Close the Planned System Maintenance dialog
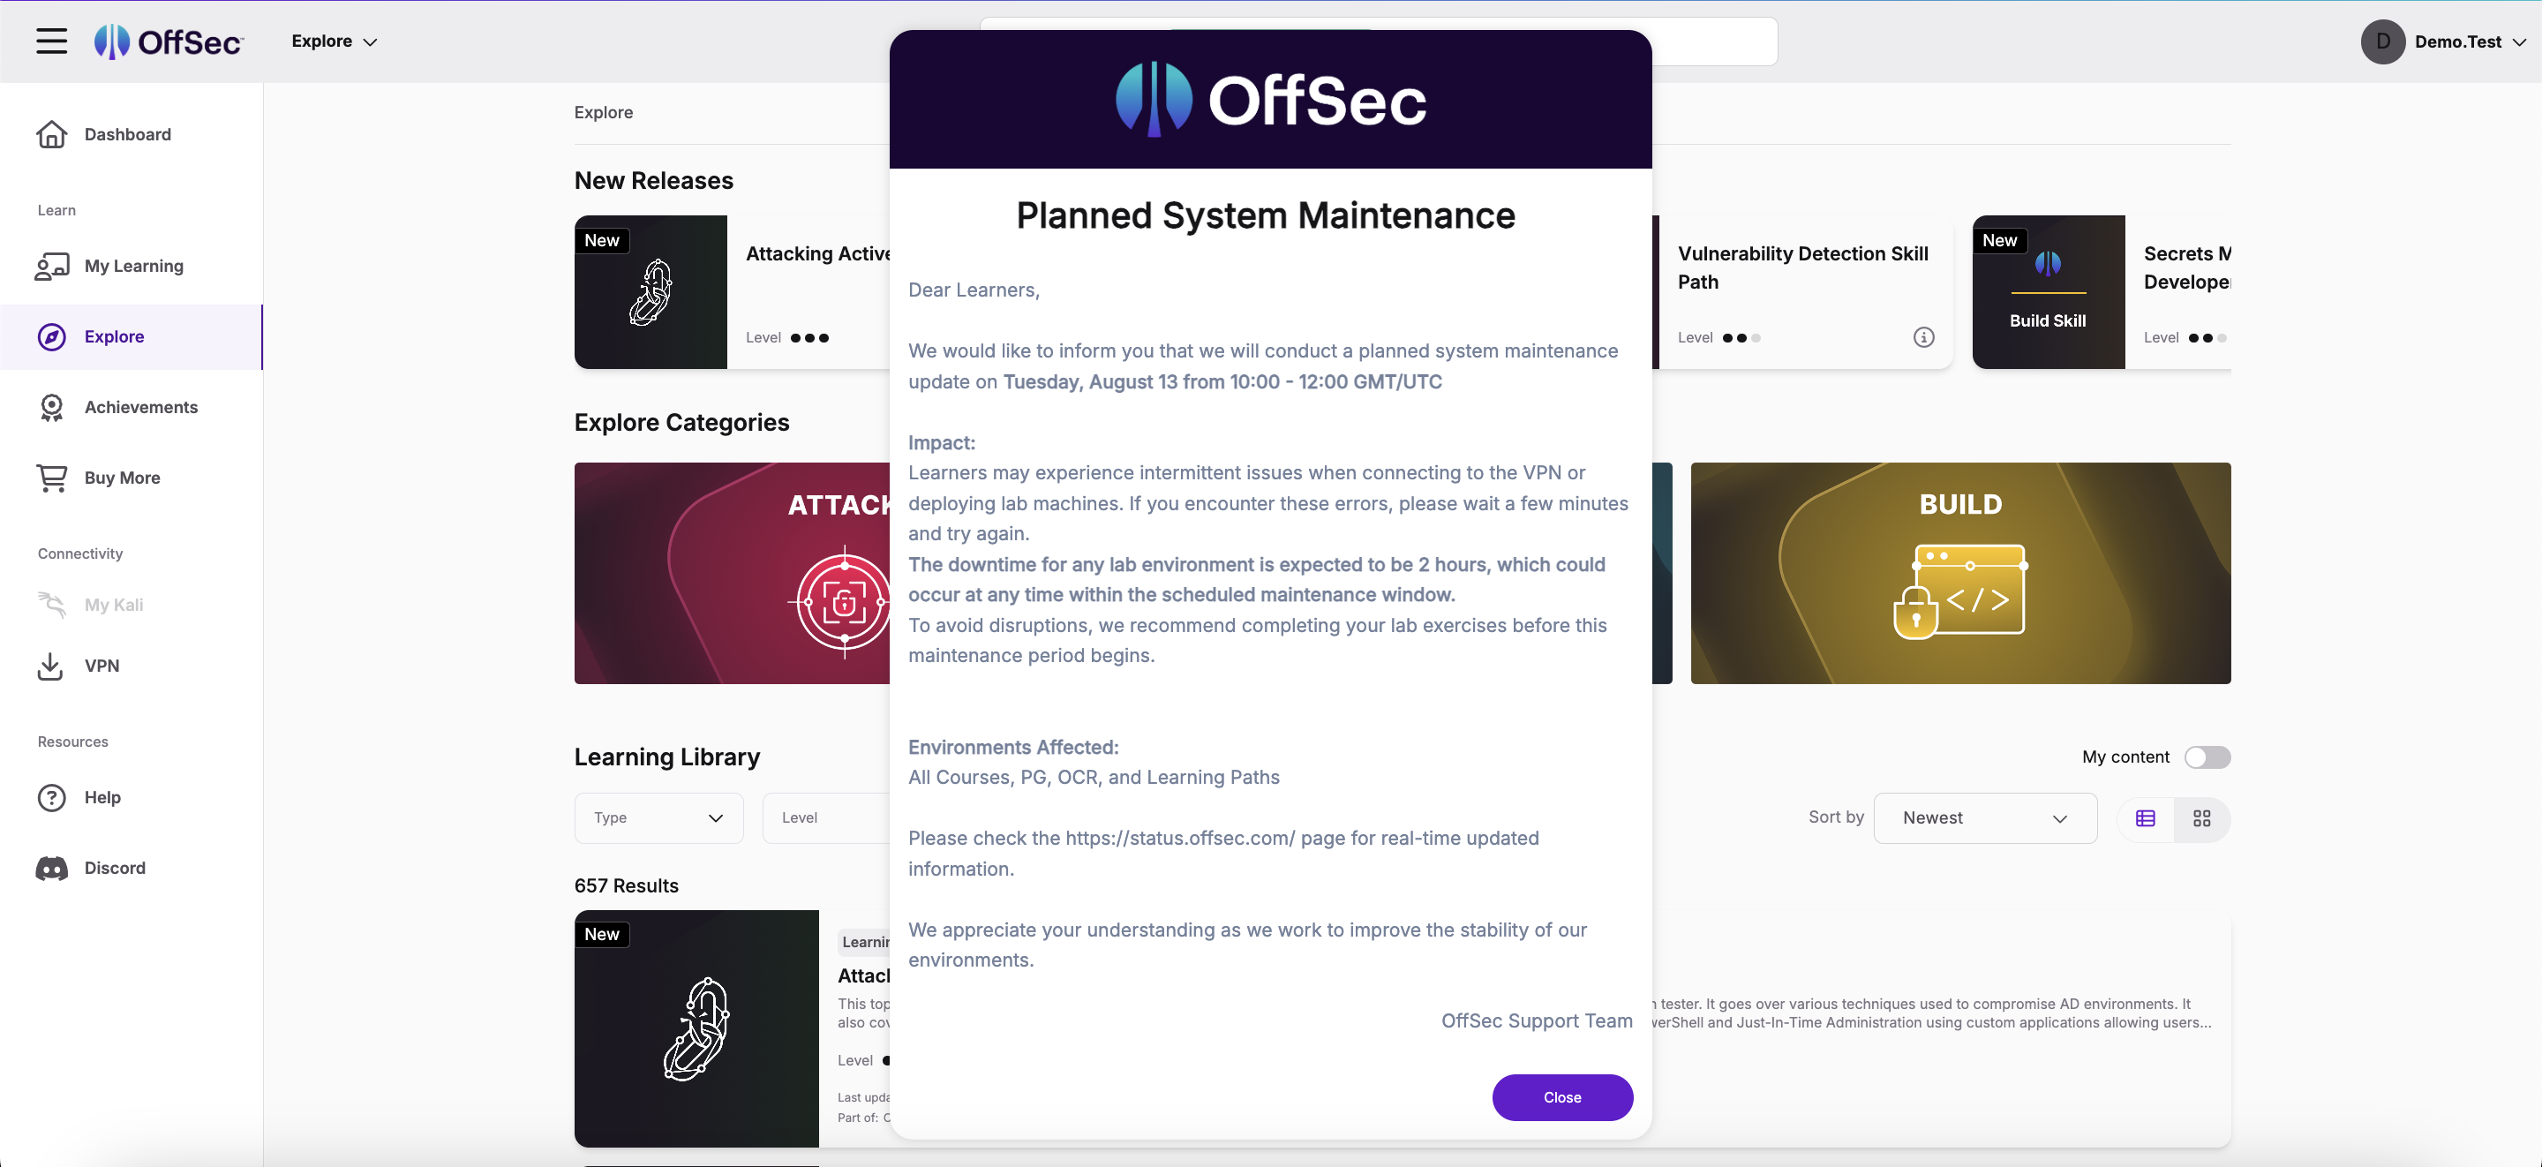The height and width of the screenshot is (1167, 2542). (1562, 1097)
